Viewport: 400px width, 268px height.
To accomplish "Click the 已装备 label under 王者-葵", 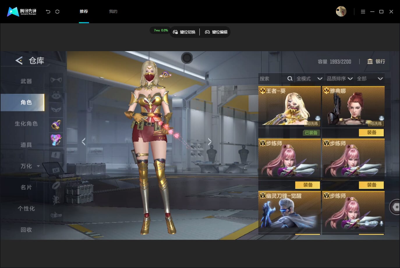I will pos(311,133).
